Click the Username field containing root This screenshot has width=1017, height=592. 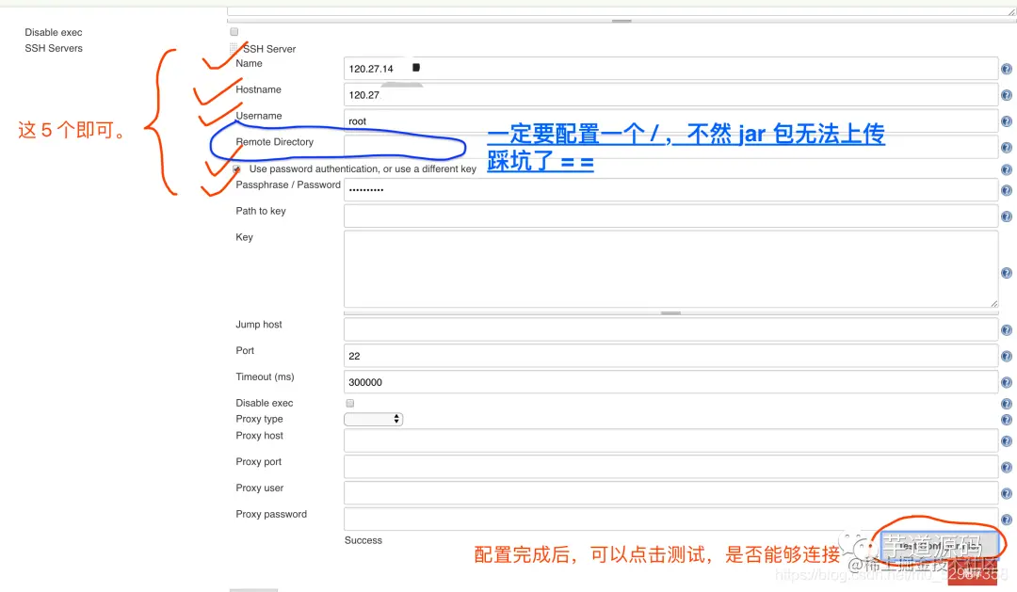click(x=670, y=121)
